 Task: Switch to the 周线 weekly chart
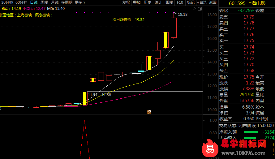(x=44, y=2)
